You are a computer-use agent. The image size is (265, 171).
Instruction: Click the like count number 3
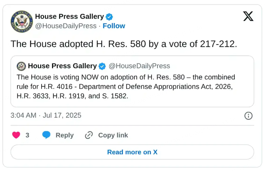(27, 135)
